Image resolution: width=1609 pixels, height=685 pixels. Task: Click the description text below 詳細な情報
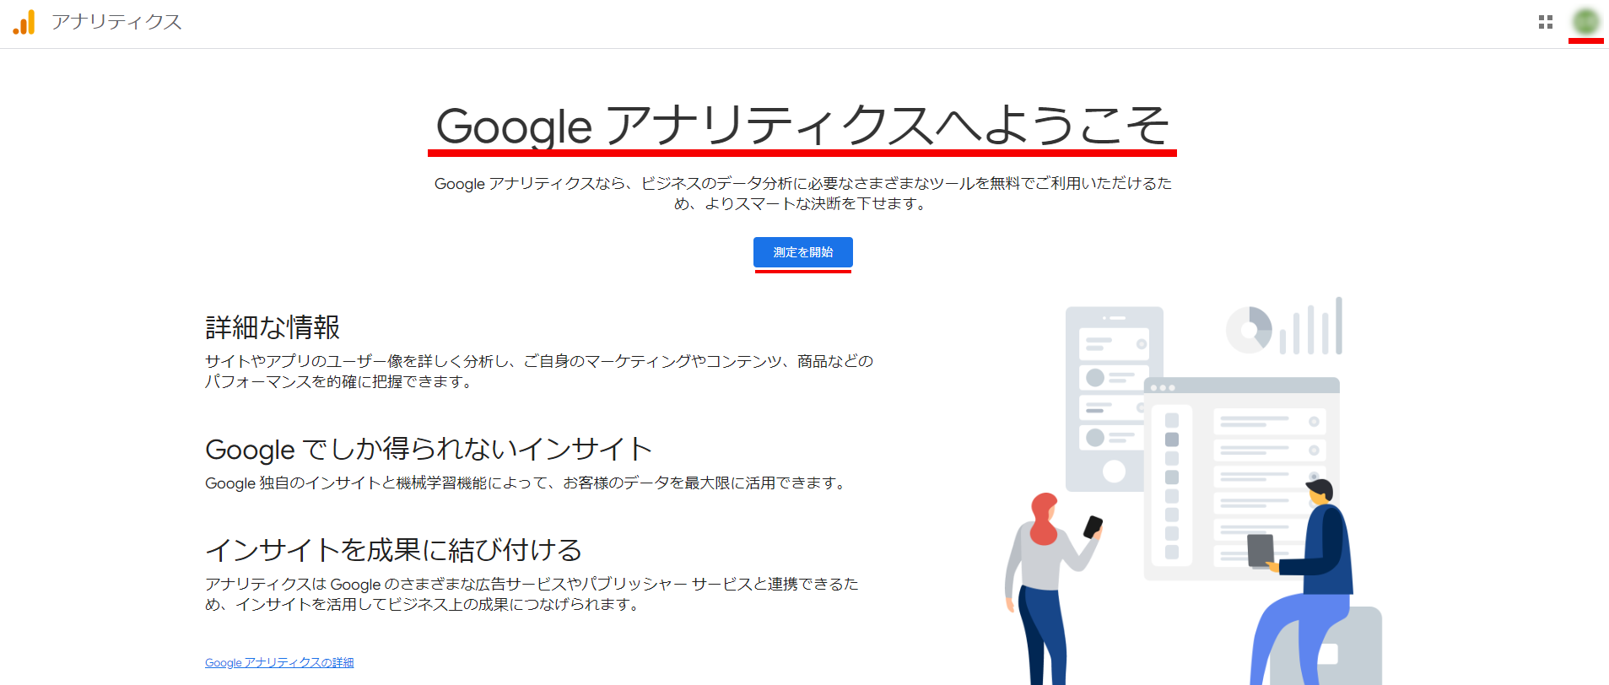539,371
